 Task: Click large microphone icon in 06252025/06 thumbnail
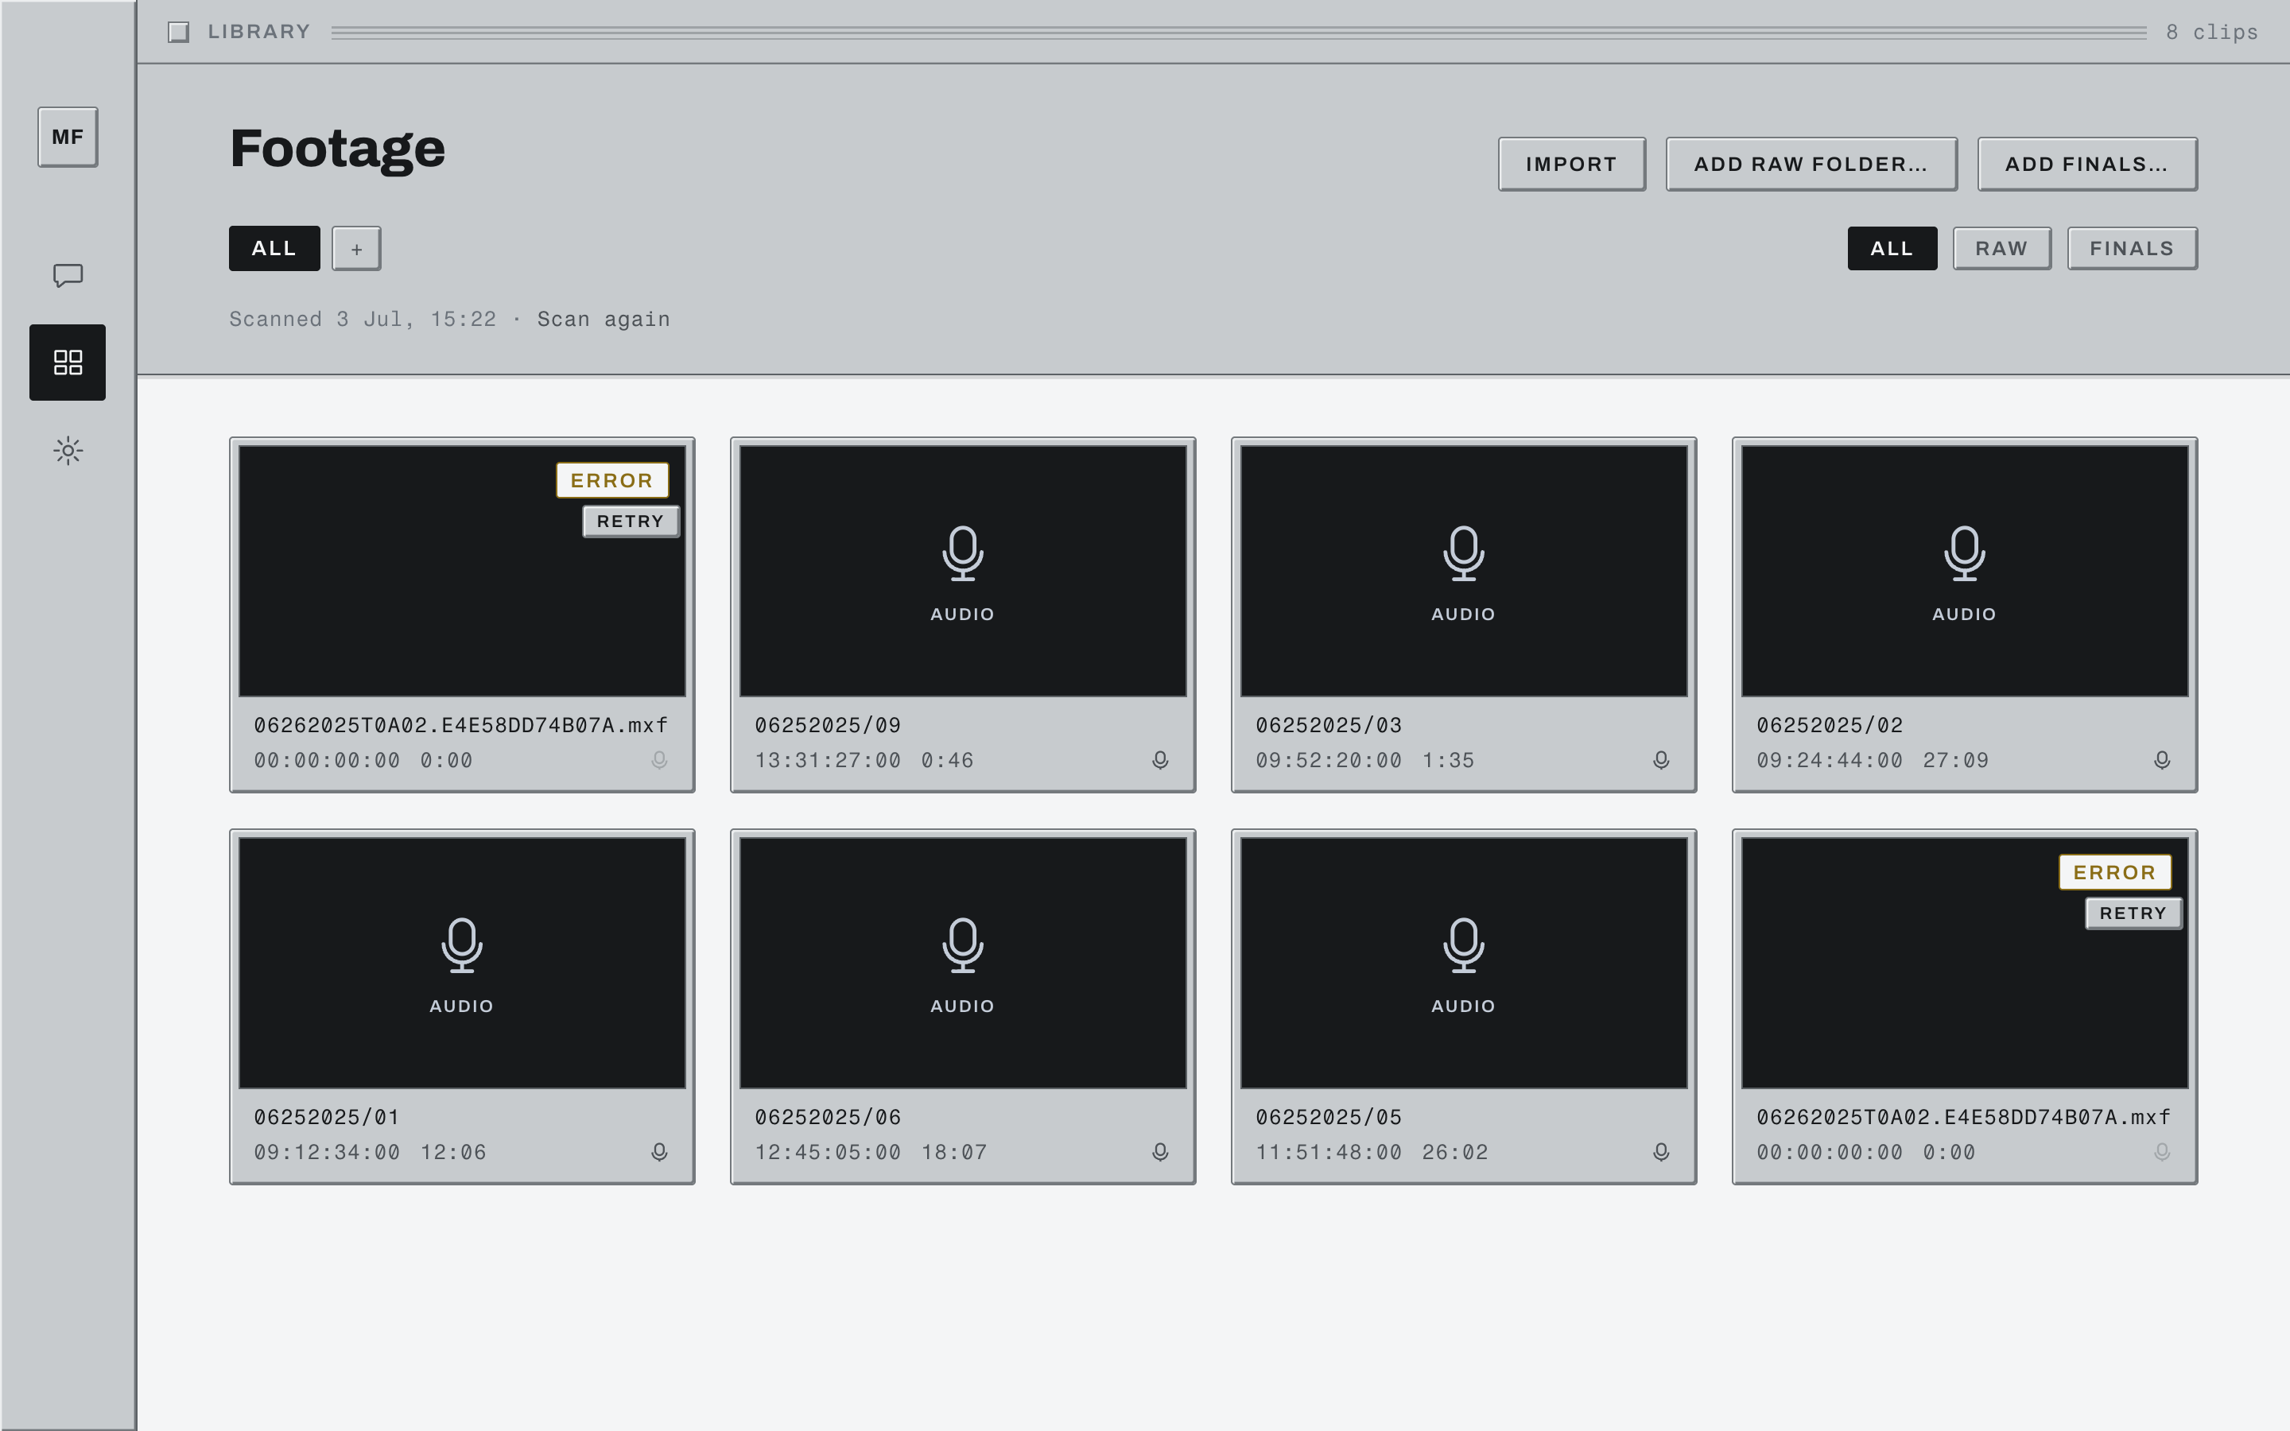(x=962, y=945)
